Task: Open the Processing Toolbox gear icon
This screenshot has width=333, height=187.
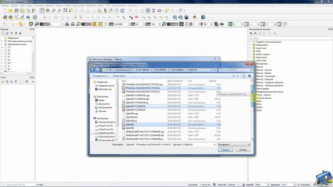Action: click(x=148, y=10)
